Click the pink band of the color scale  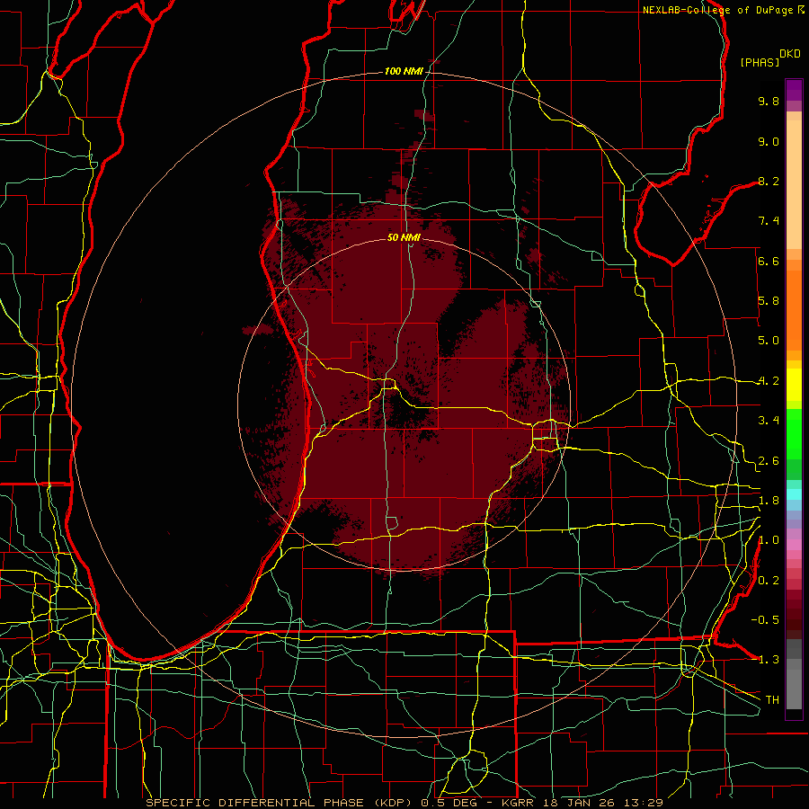(794, 545)
